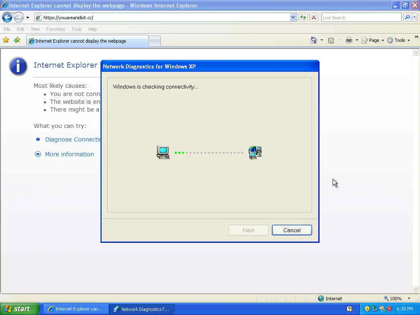Screen dimensions: 420x315
Task: Expand the Print dropdown arrow
Action: pyautogui.click(x=357, y=41)
